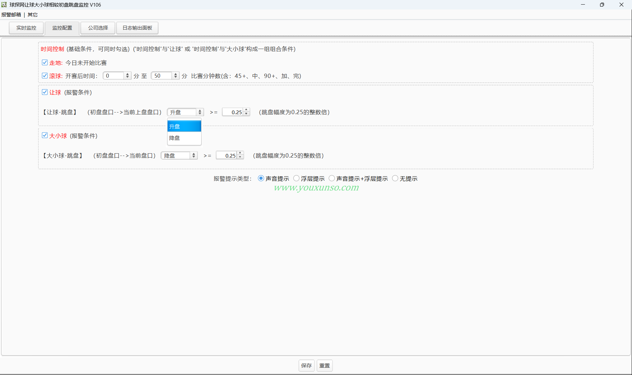Click the 滚球 start minute field showing 0

point(114,76)
